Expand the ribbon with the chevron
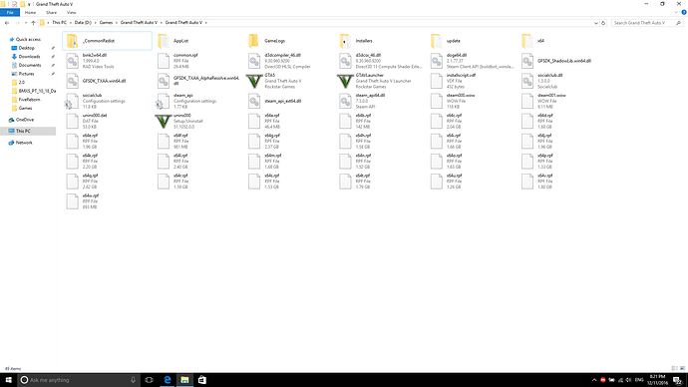Viewport: 688px width, 387px height. [676, 13]
